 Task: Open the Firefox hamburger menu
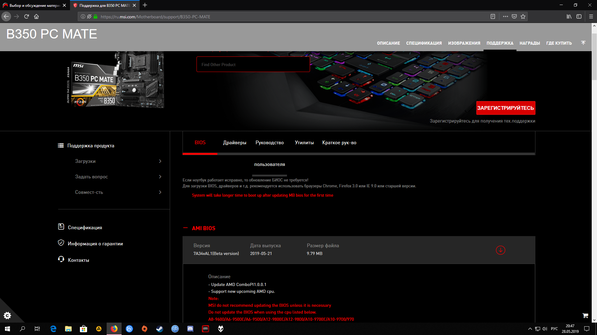[x=591, y=16]
